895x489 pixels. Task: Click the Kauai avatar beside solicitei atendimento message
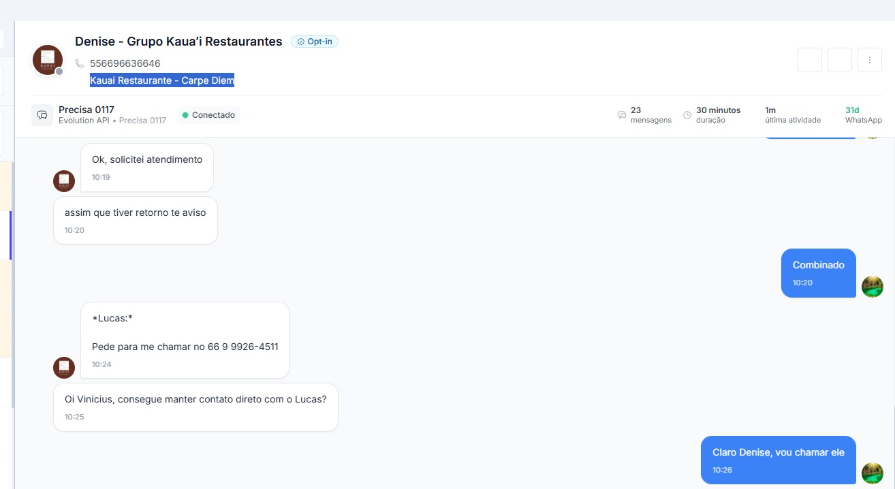click(x=64, y=181)
